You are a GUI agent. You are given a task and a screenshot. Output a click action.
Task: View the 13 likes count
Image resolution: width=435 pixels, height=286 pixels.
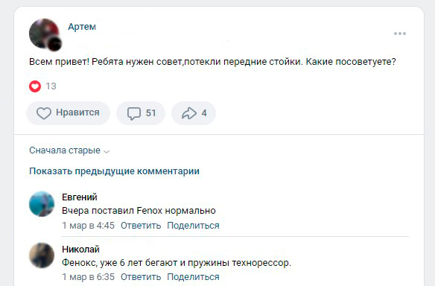tap(51, 86)
